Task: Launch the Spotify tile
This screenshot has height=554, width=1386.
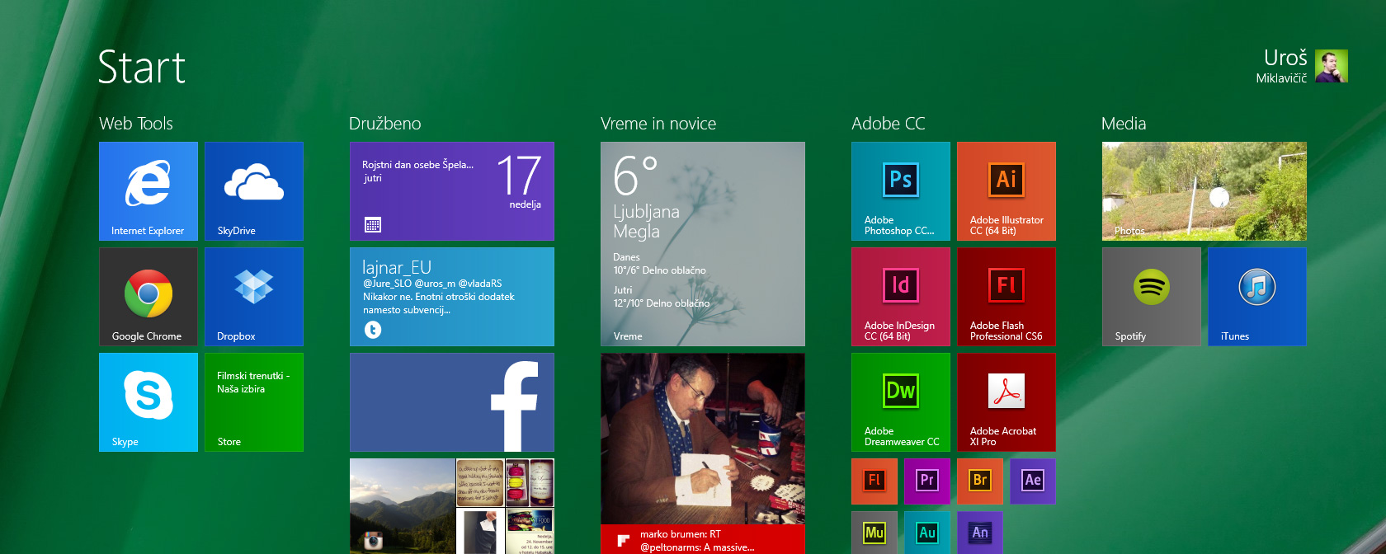Action: (x=1152, y=297)
